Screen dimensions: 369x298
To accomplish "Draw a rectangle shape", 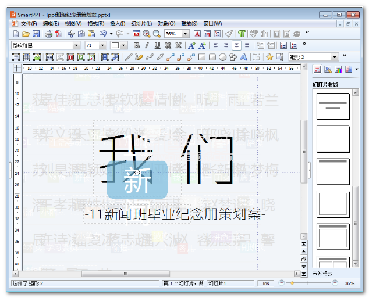I will click(x=202, y=57).
